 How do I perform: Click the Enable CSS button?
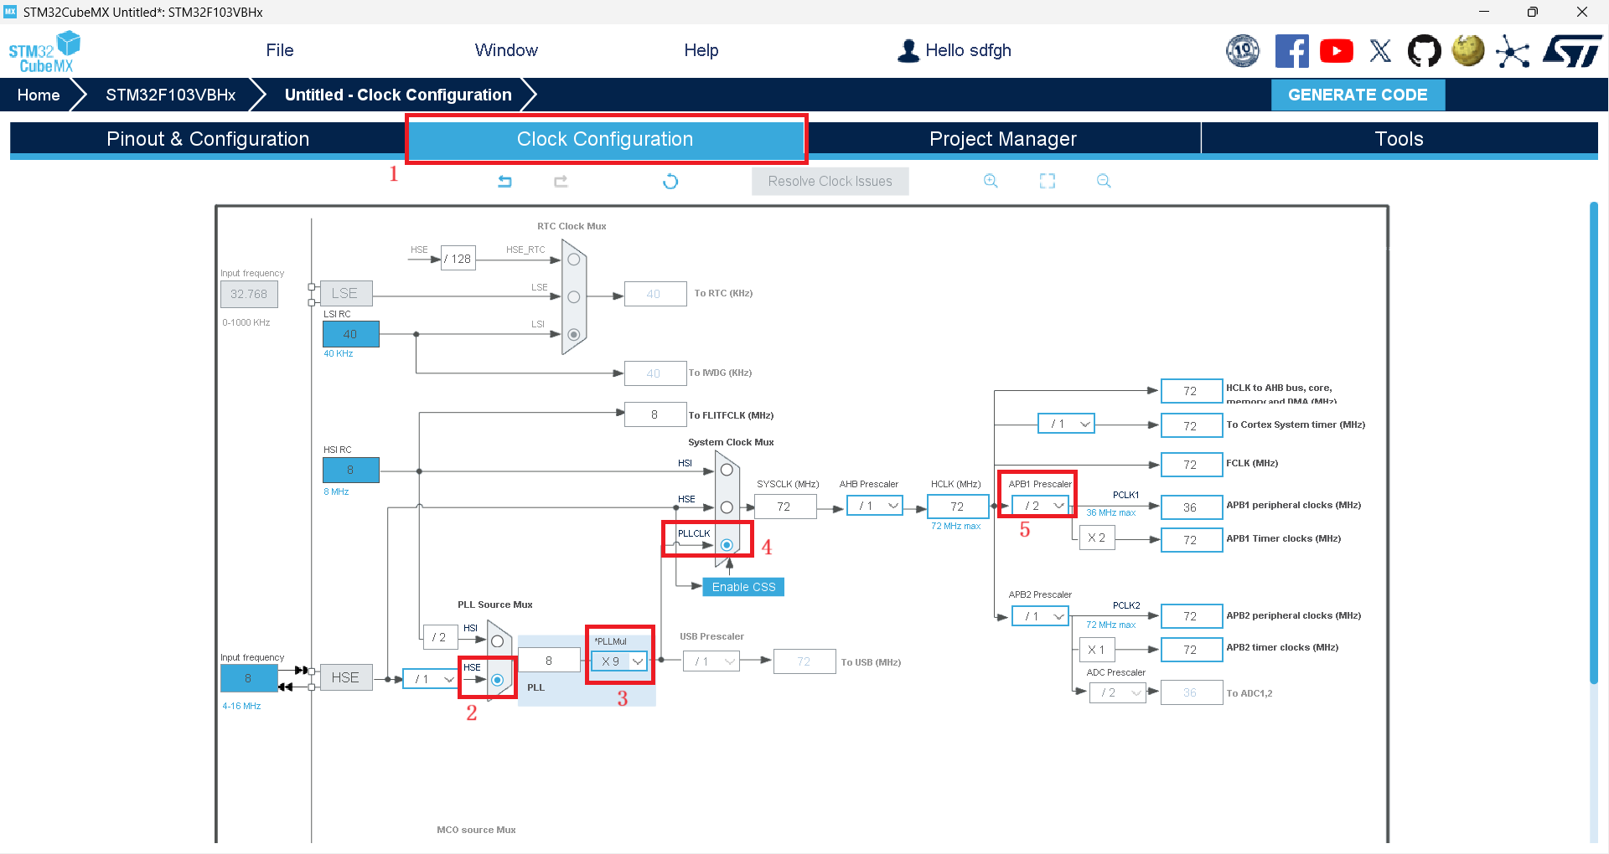pyautogui.click(x=743, y=587)
